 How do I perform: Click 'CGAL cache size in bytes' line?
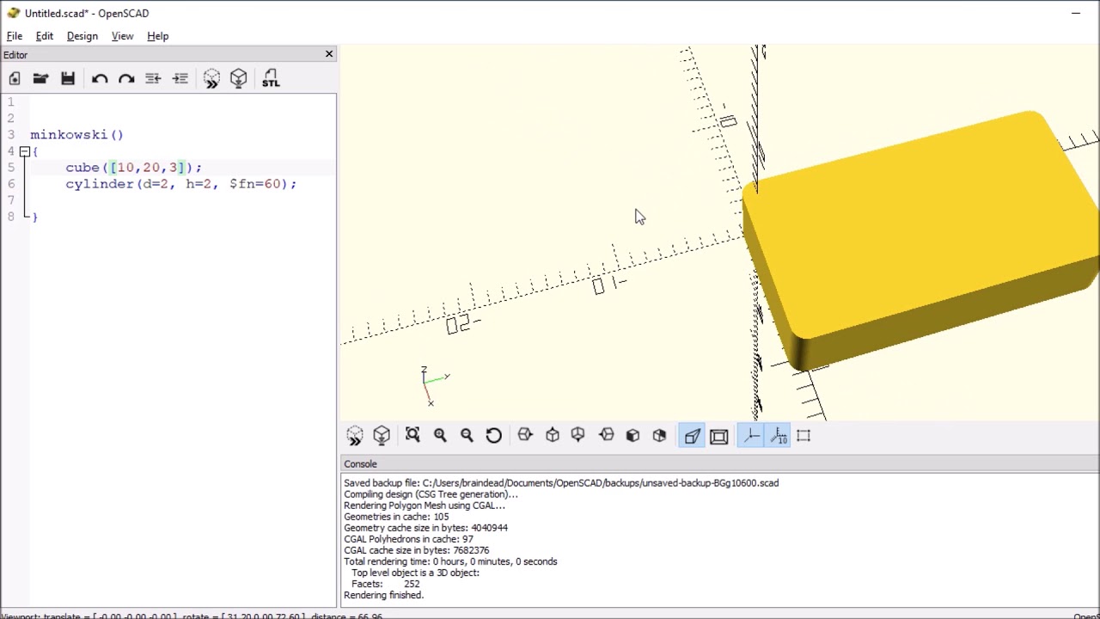[416, 550]
